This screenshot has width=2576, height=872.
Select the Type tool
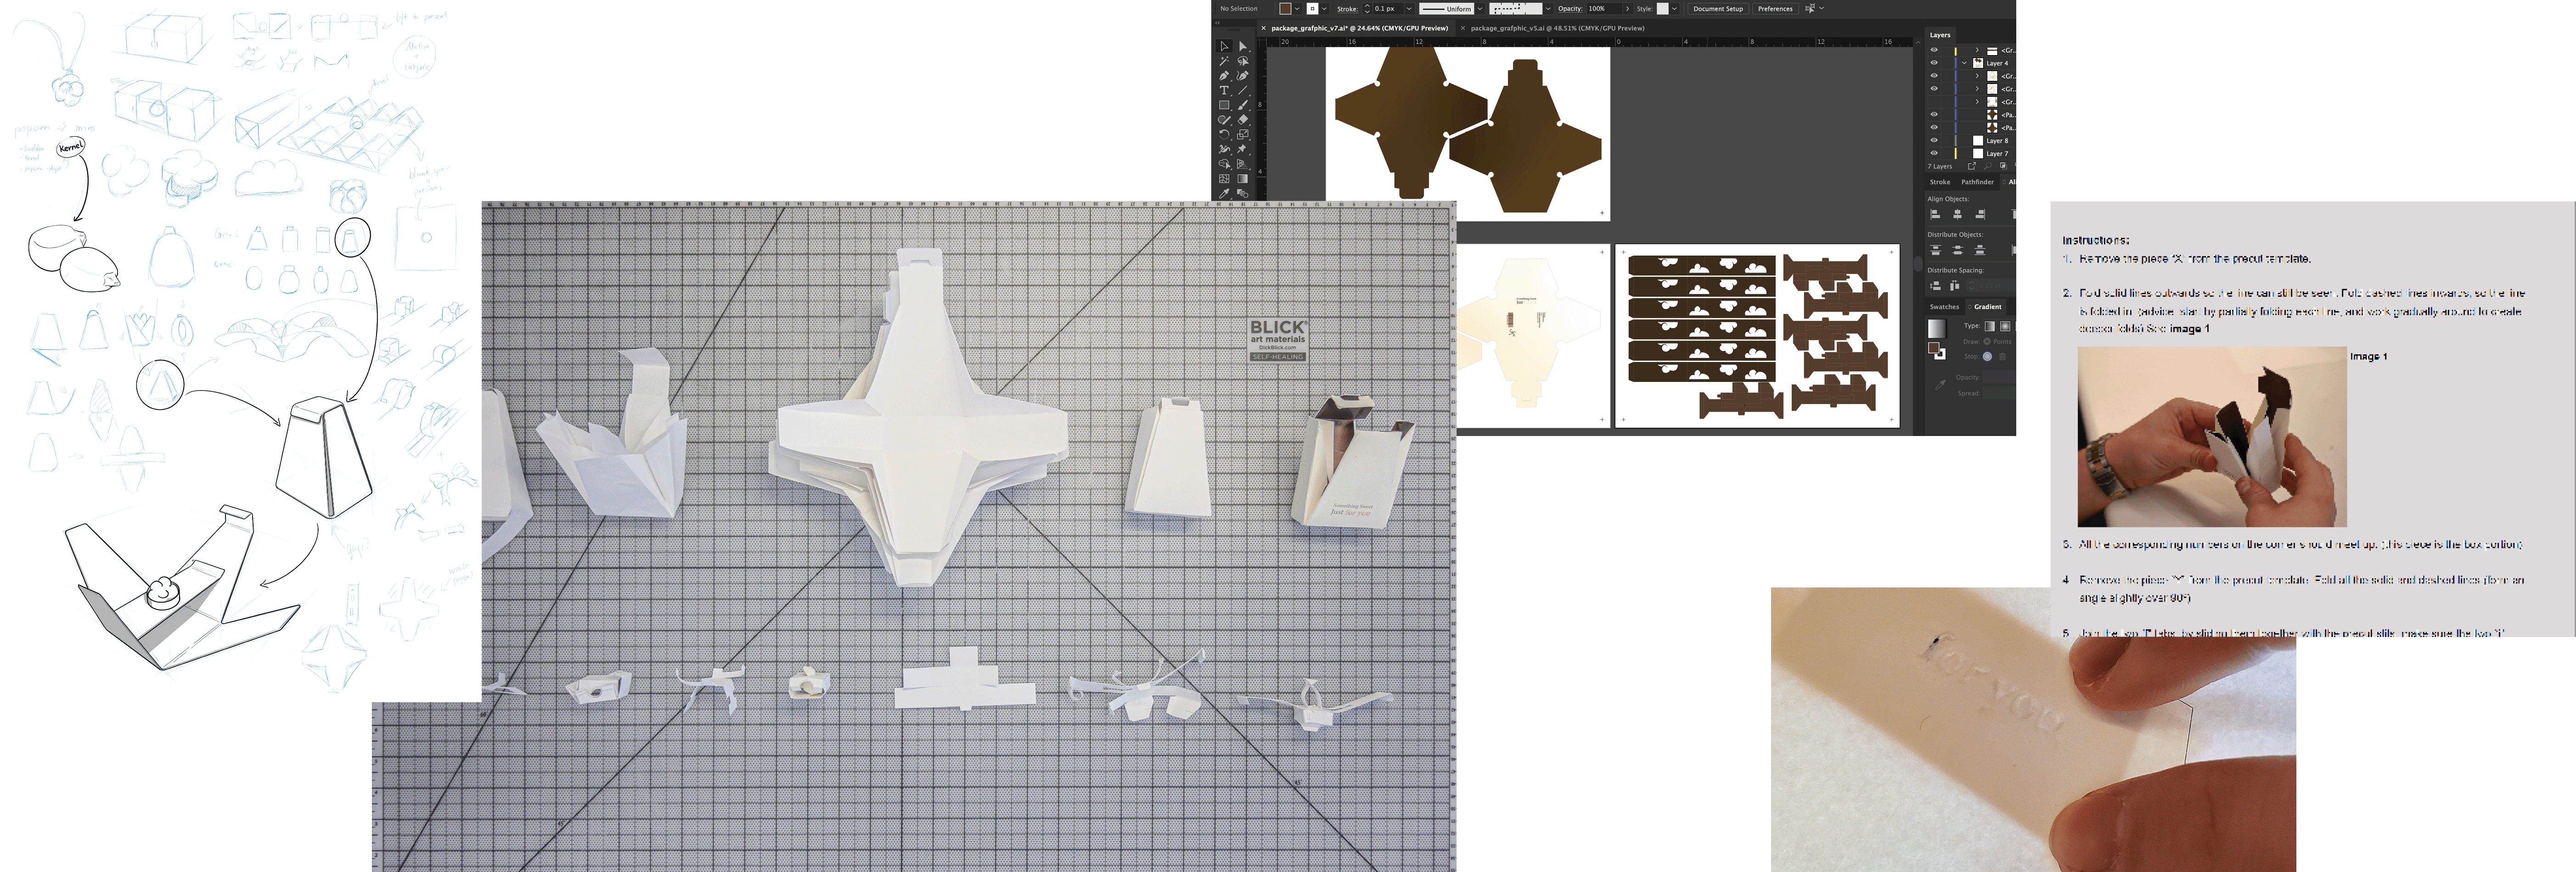tap(1224, 90)
